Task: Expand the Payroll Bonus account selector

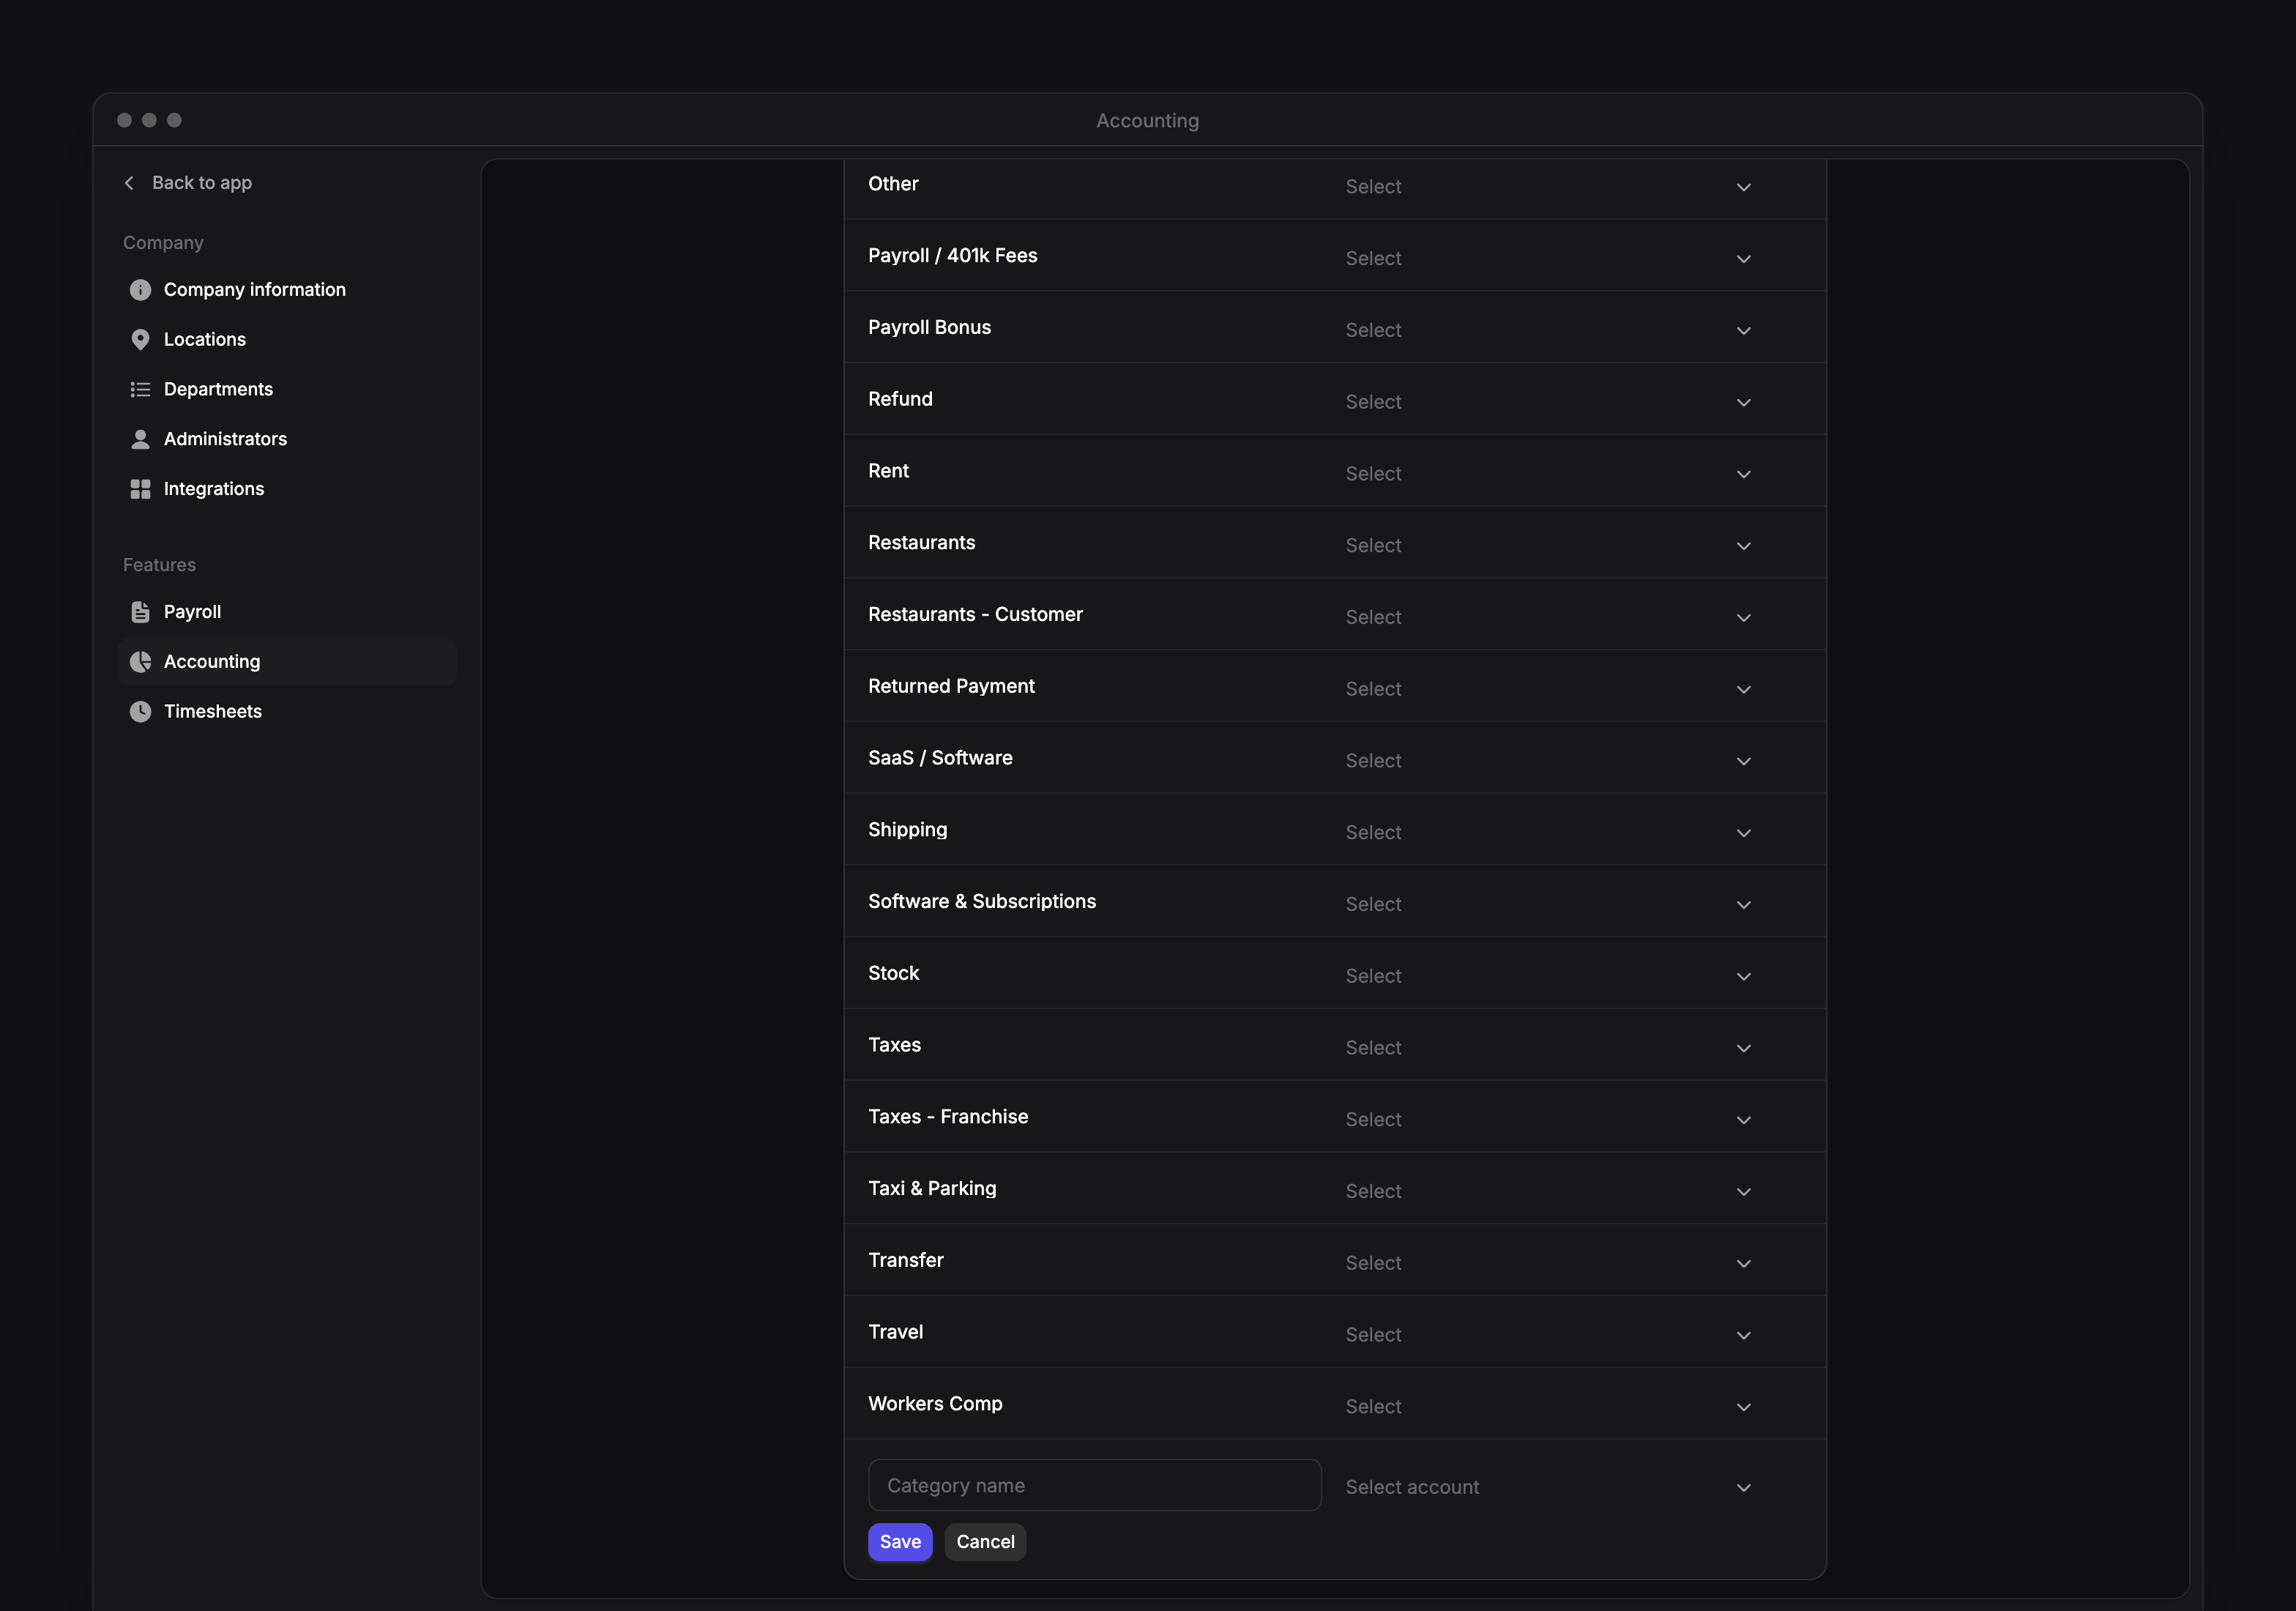Action: (x=1548, y=331)
